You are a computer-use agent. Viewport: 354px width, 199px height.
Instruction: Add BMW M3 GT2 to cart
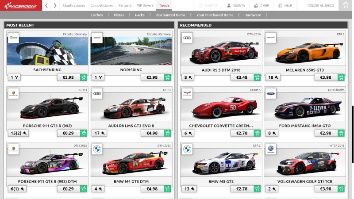257,189
